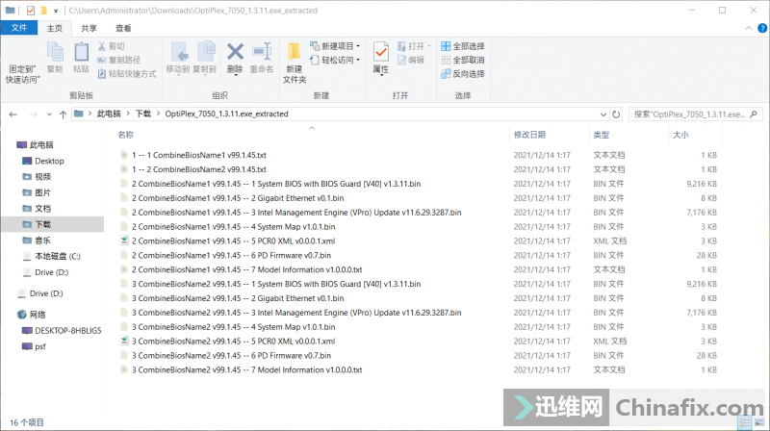This screenshot has width=770, height=431.
Task: Select DESKTOP-8HBLIG5 in the navigation pane
Action: click(67, 331)
